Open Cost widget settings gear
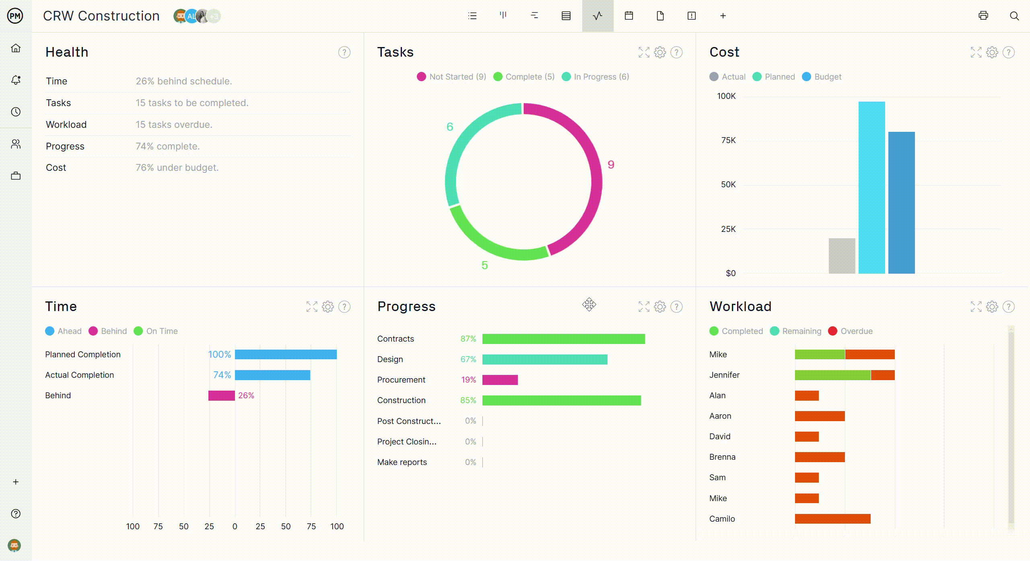1030x561 pixels. (992, 52)
